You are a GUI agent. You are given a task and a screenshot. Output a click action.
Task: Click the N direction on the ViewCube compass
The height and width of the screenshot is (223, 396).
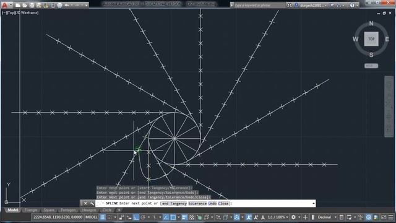click(x=371, y=24)
